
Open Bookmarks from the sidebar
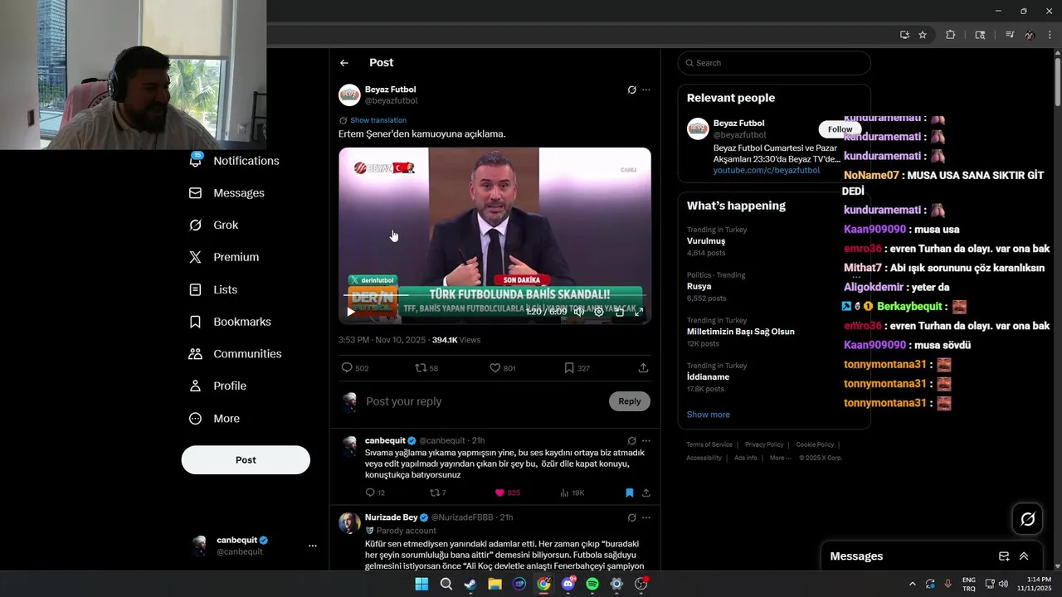click(230, 322)
